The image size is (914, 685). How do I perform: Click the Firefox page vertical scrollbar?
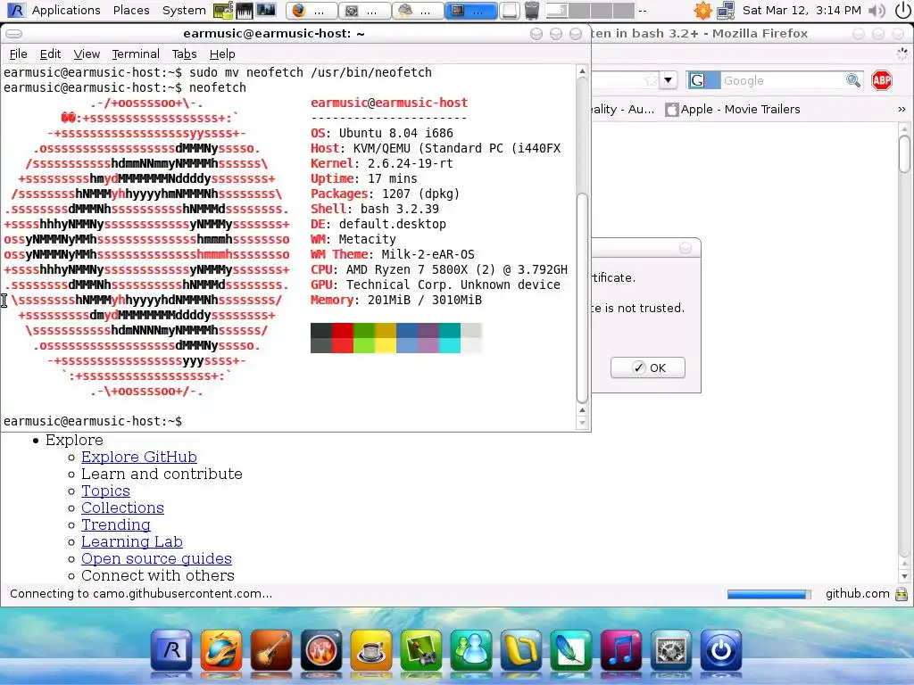tap(904, 153)
